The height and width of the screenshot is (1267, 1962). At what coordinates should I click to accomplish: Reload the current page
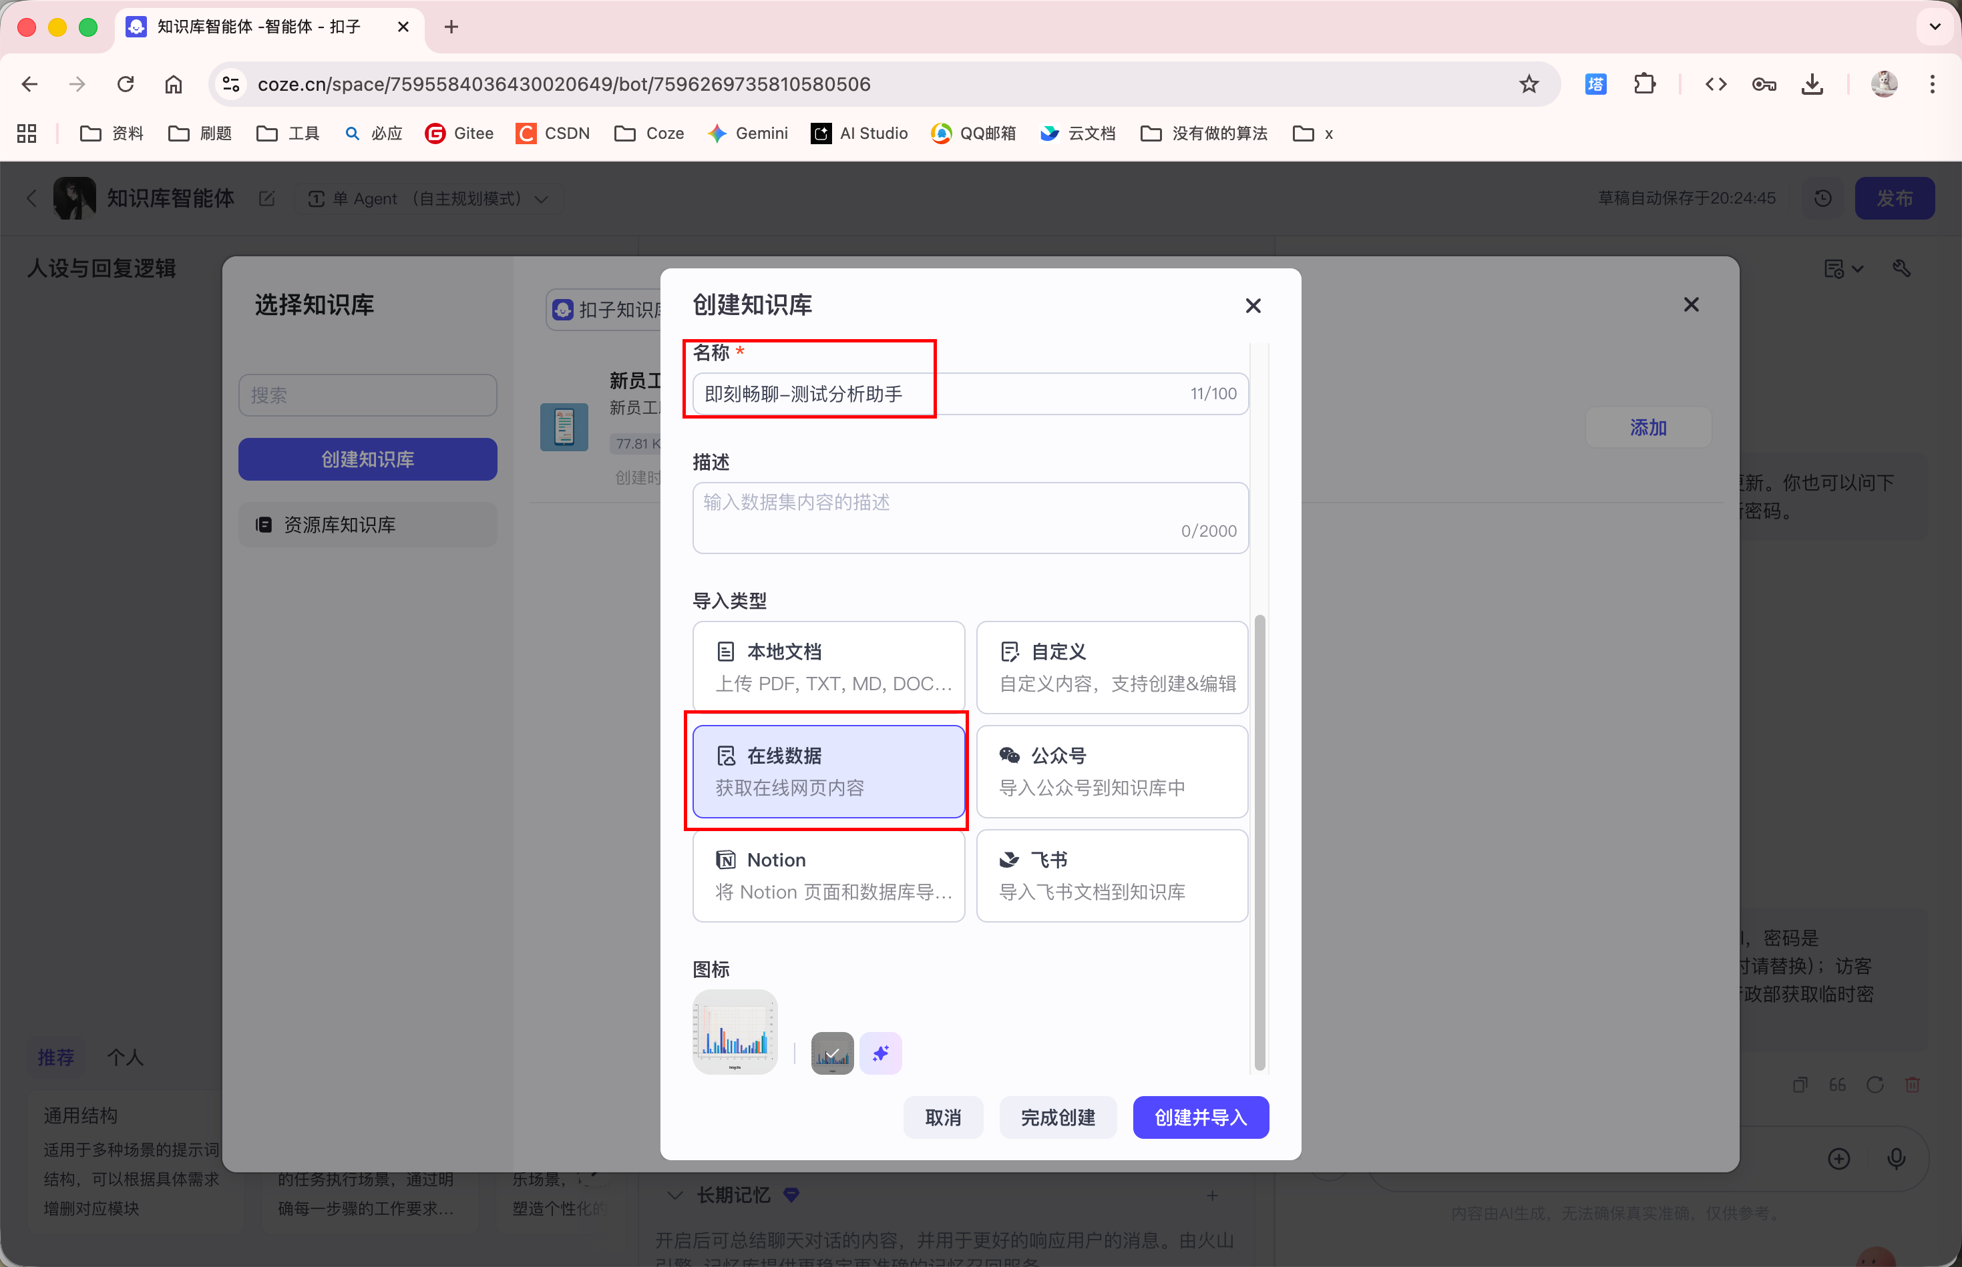[x=125, y=84]
